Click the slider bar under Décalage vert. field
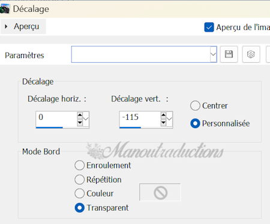The width and height of the screenshot is (270, 224). pos(146,128)
